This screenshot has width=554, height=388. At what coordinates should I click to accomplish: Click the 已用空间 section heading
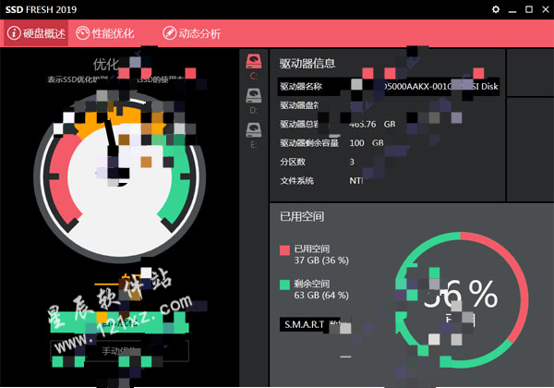(302, 216)
